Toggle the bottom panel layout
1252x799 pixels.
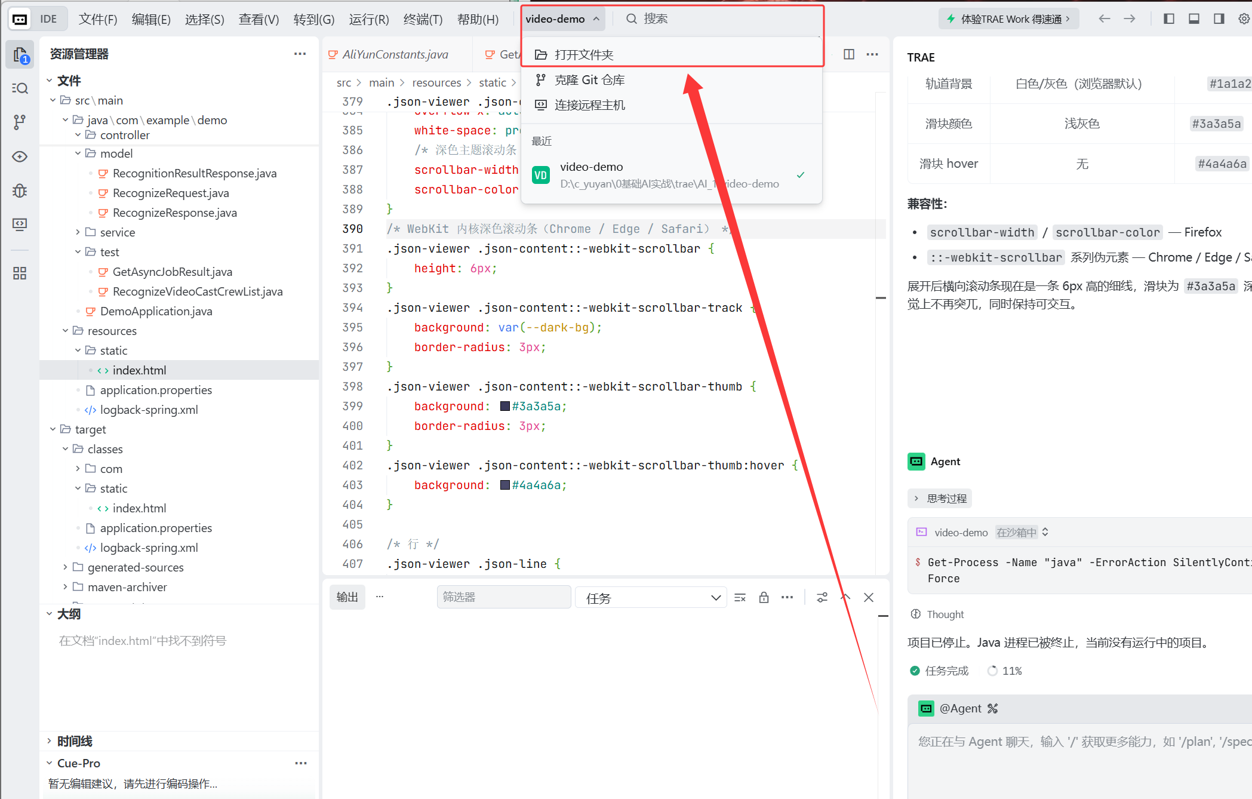[1194, 19]
